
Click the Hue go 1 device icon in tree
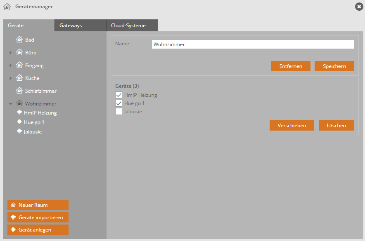click(x=19, y=122)
